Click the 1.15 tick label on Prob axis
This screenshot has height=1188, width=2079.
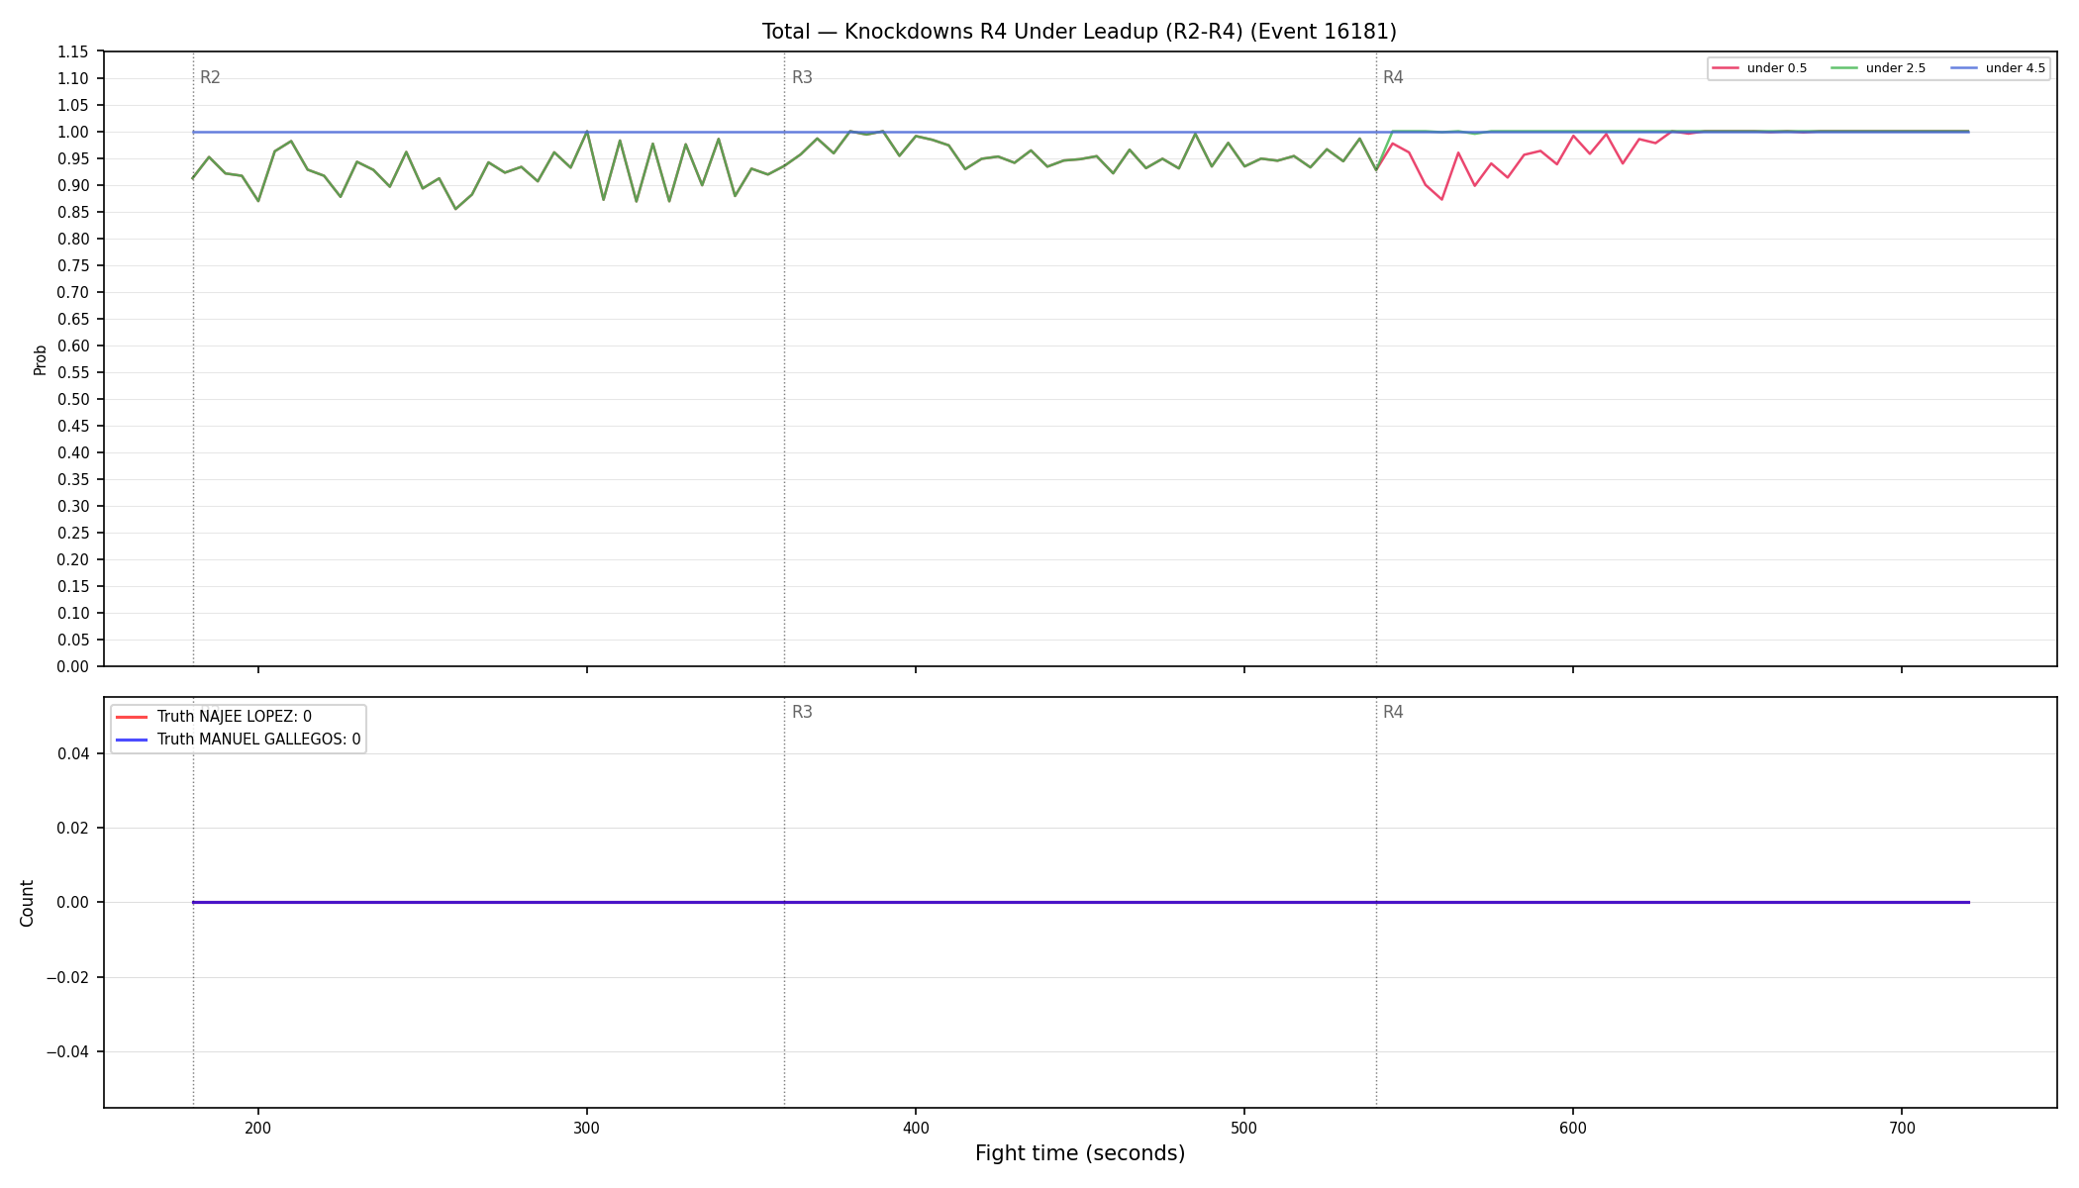tap(72, 52)
